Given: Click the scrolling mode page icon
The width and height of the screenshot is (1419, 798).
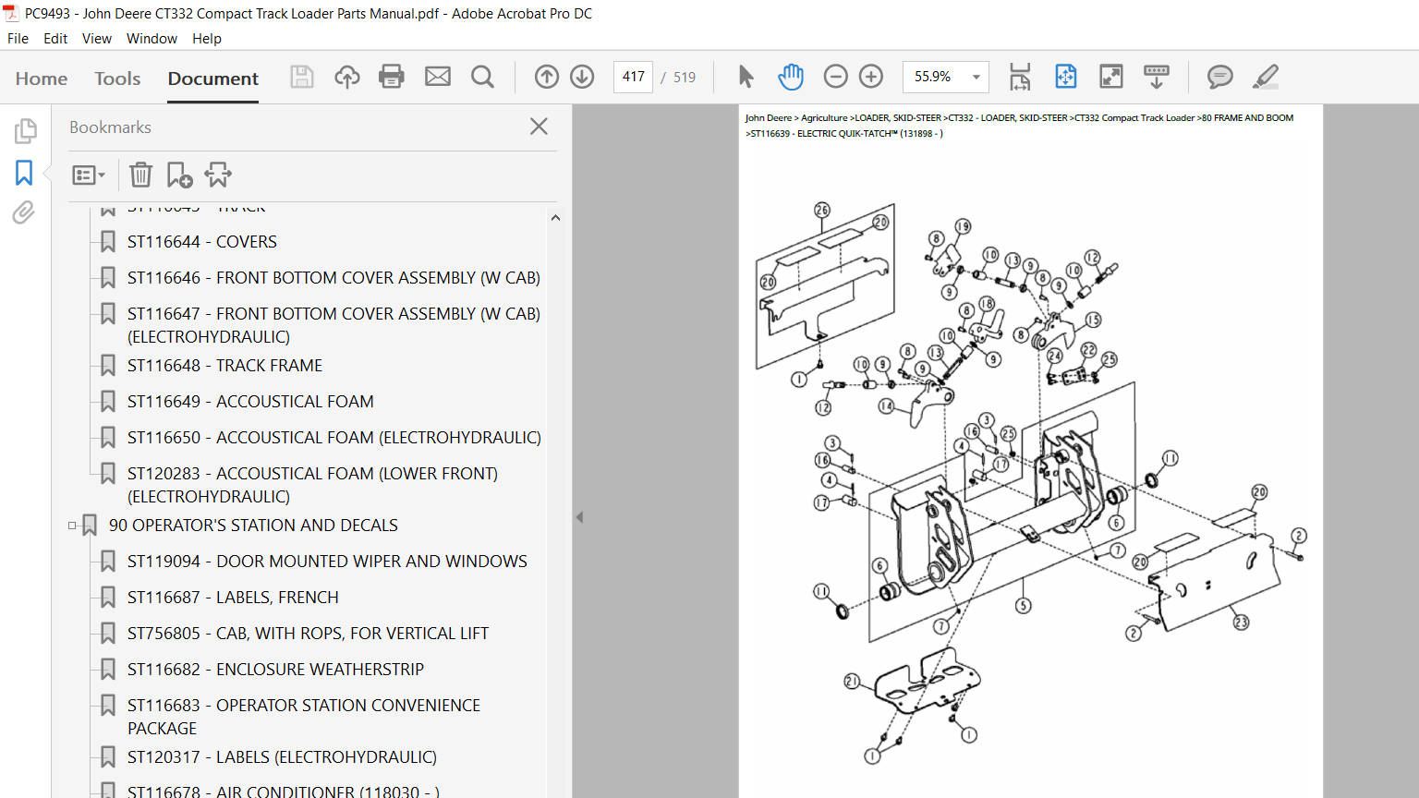Looking at the screenshot, I should pyautogui.click(x=1020, y=77).
